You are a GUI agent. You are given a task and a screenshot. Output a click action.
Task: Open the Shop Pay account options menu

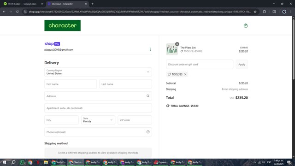coord(150,49)
